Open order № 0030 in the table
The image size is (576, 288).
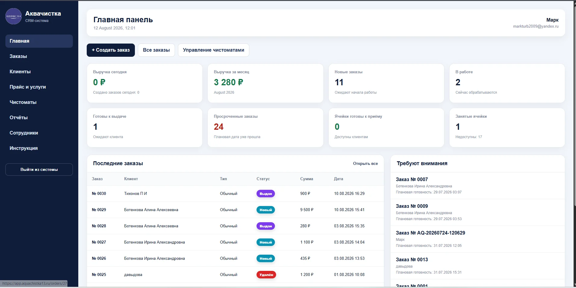pos(99,194)
